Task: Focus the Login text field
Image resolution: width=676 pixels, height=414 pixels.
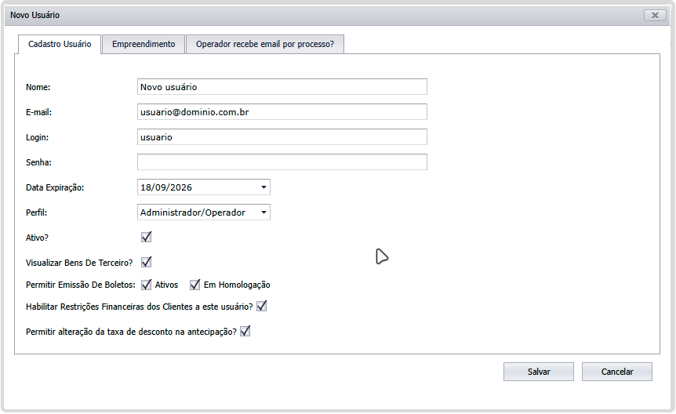Action: 282,137
